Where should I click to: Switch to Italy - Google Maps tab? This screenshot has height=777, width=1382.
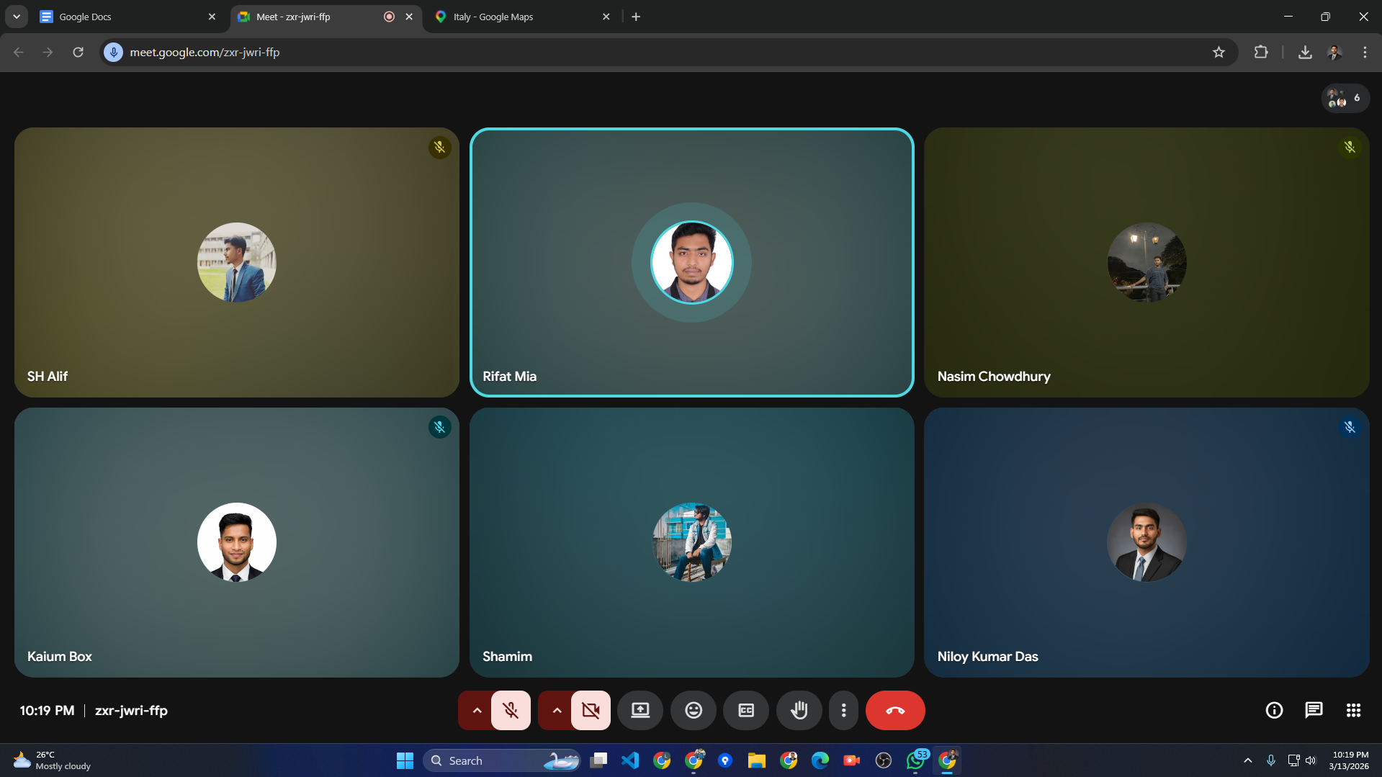pyautogui.click(x=519, y=17)
